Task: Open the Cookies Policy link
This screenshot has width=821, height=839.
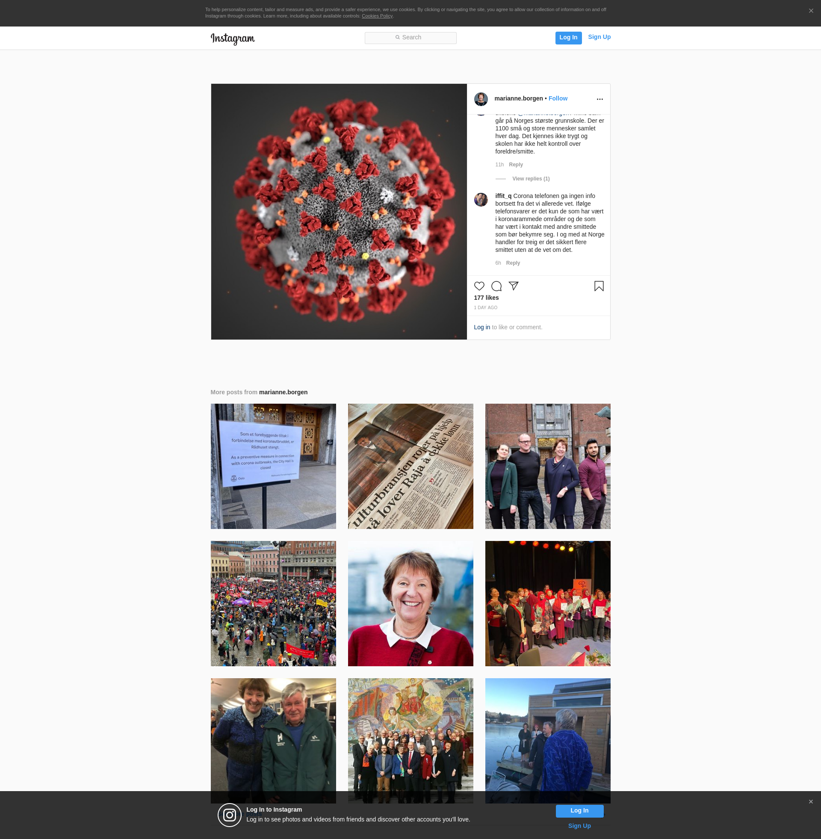Action: click(x=377, y=16)
